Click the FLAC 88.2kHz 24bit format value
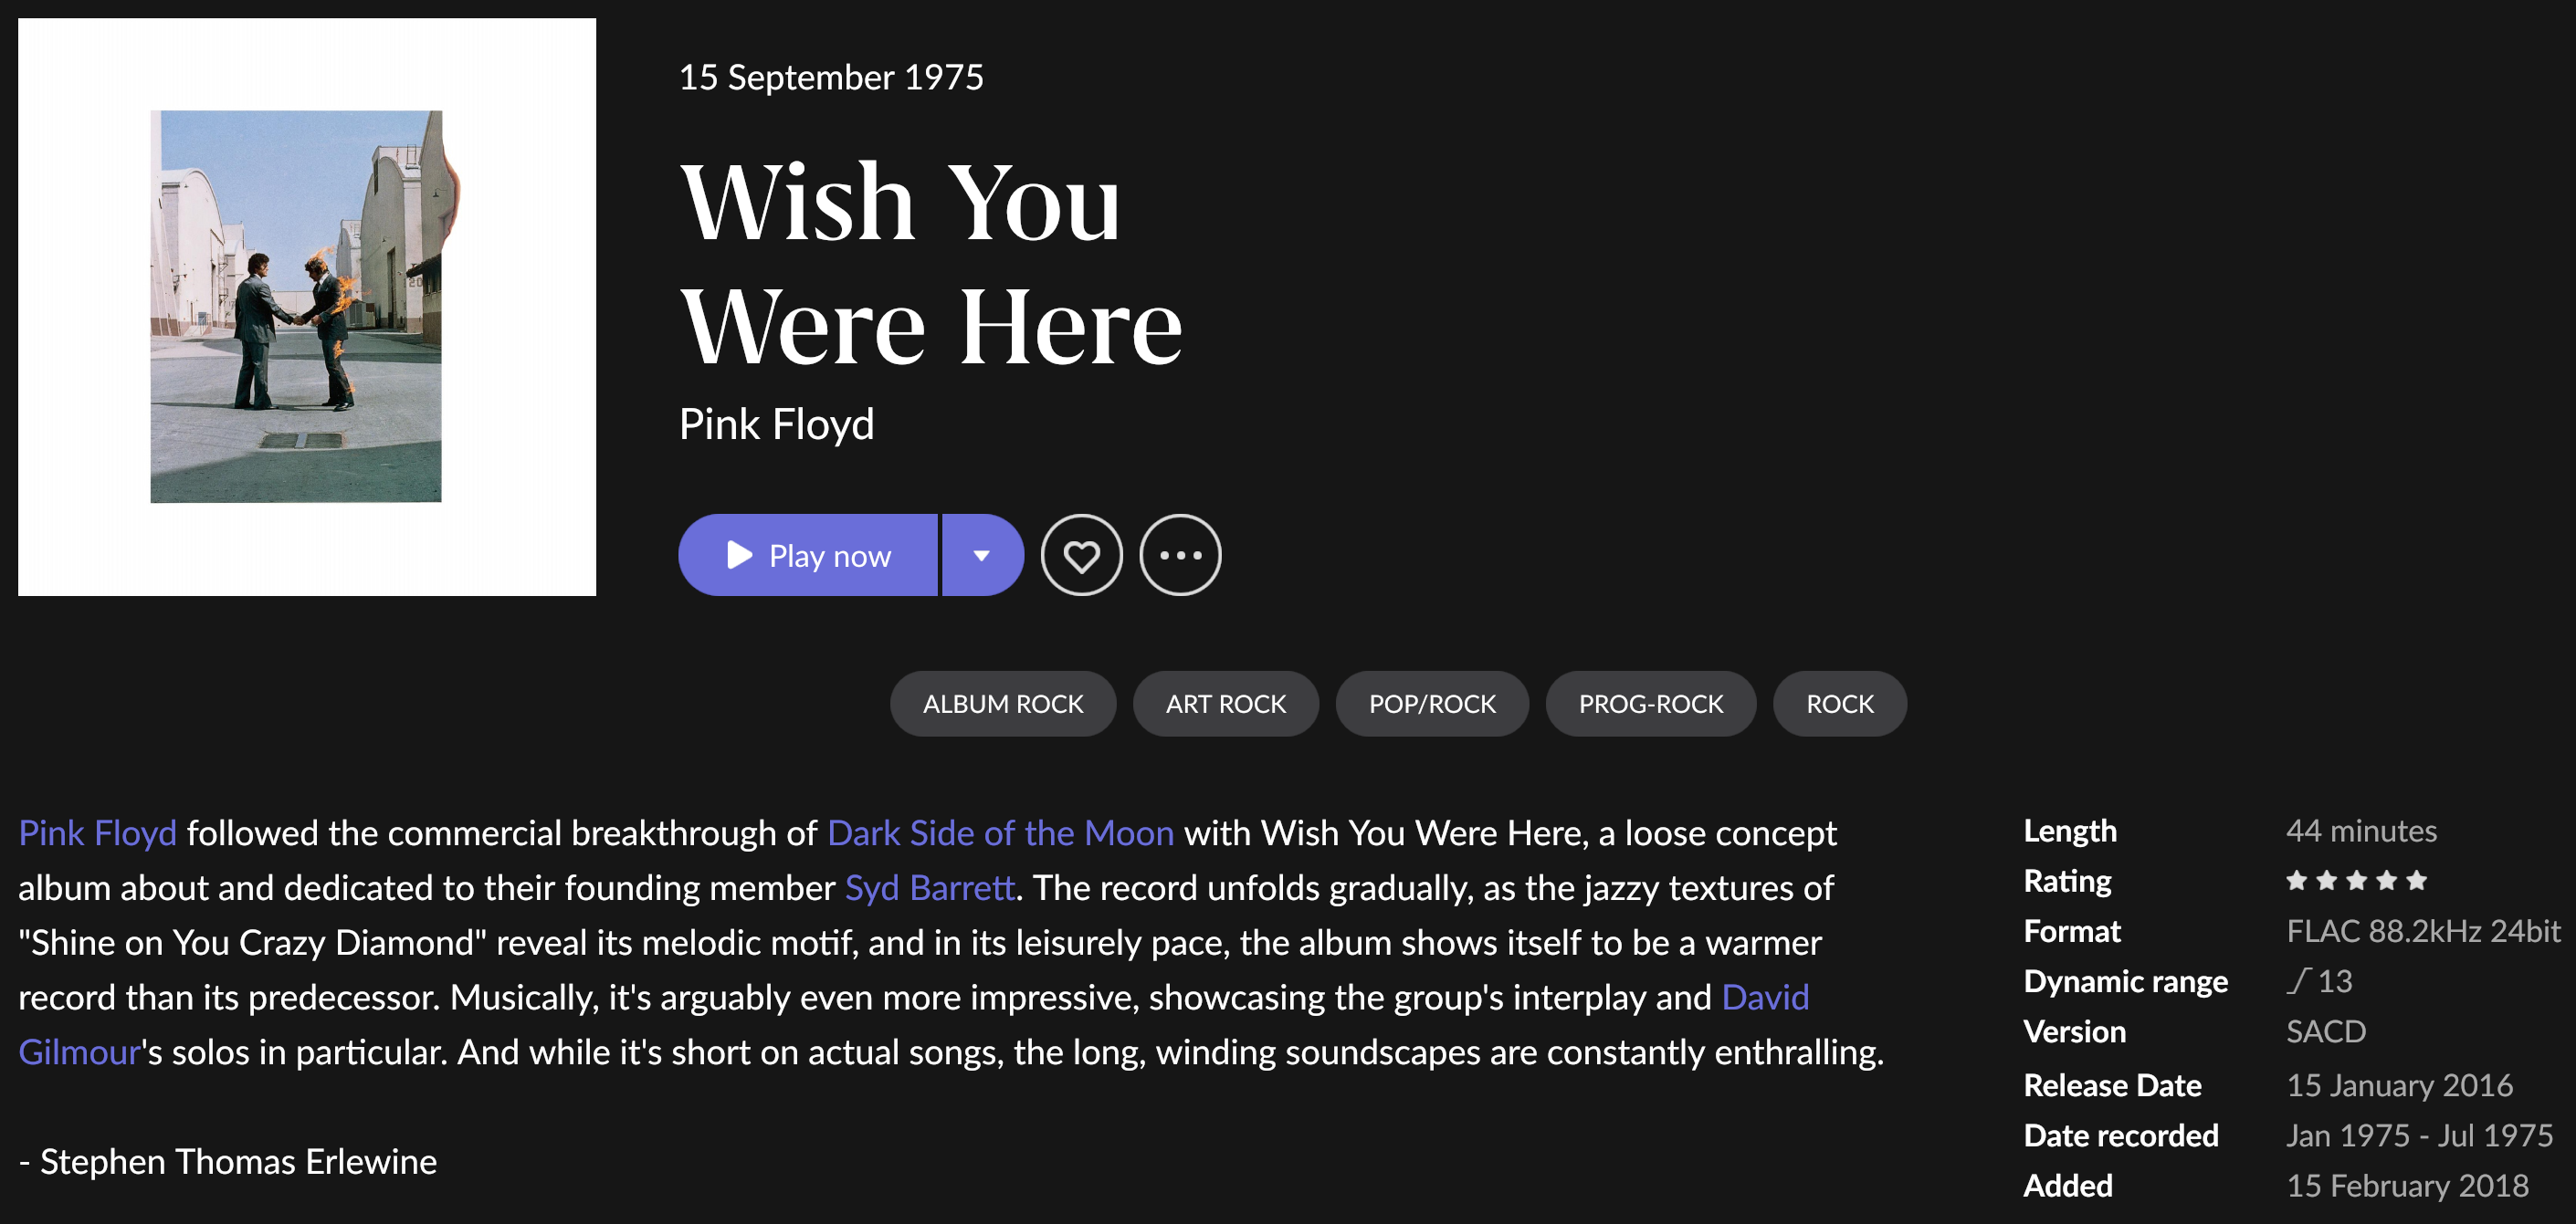Screen dimensions: 2576x1224 point(2423,931)
